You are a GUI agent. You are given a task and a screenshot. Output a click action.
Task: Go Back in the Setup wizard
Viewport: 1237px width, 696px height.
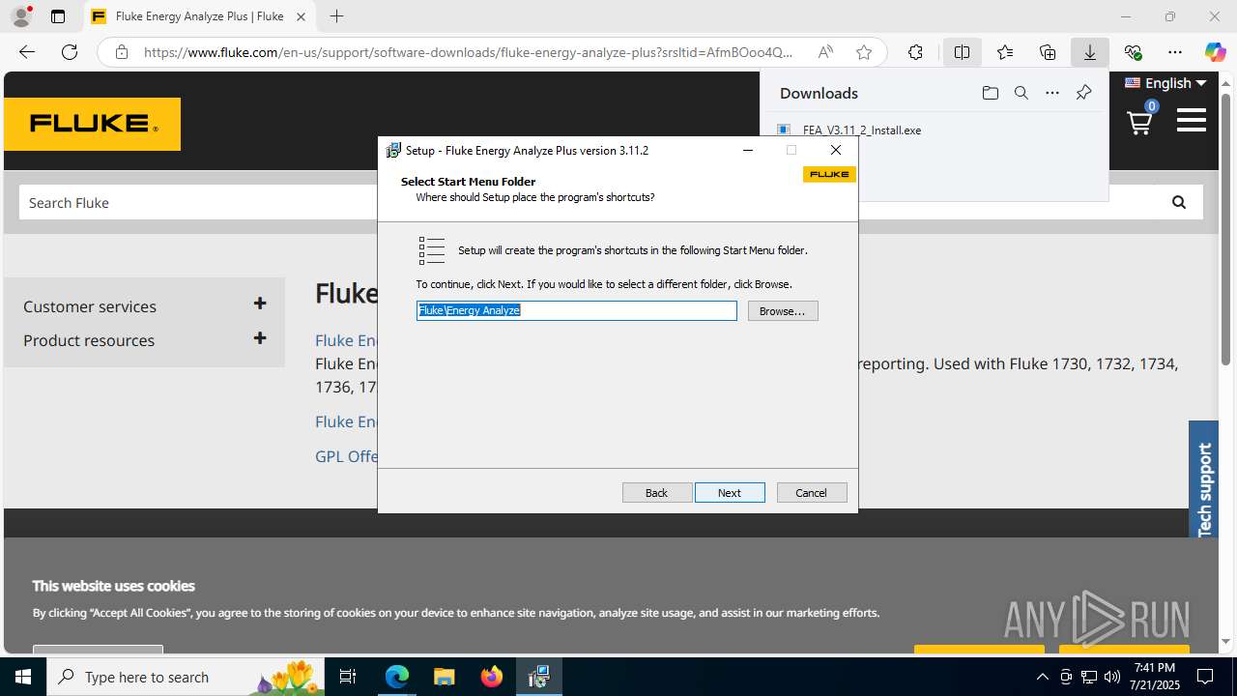pyautogui.click(x=657, y=493)
